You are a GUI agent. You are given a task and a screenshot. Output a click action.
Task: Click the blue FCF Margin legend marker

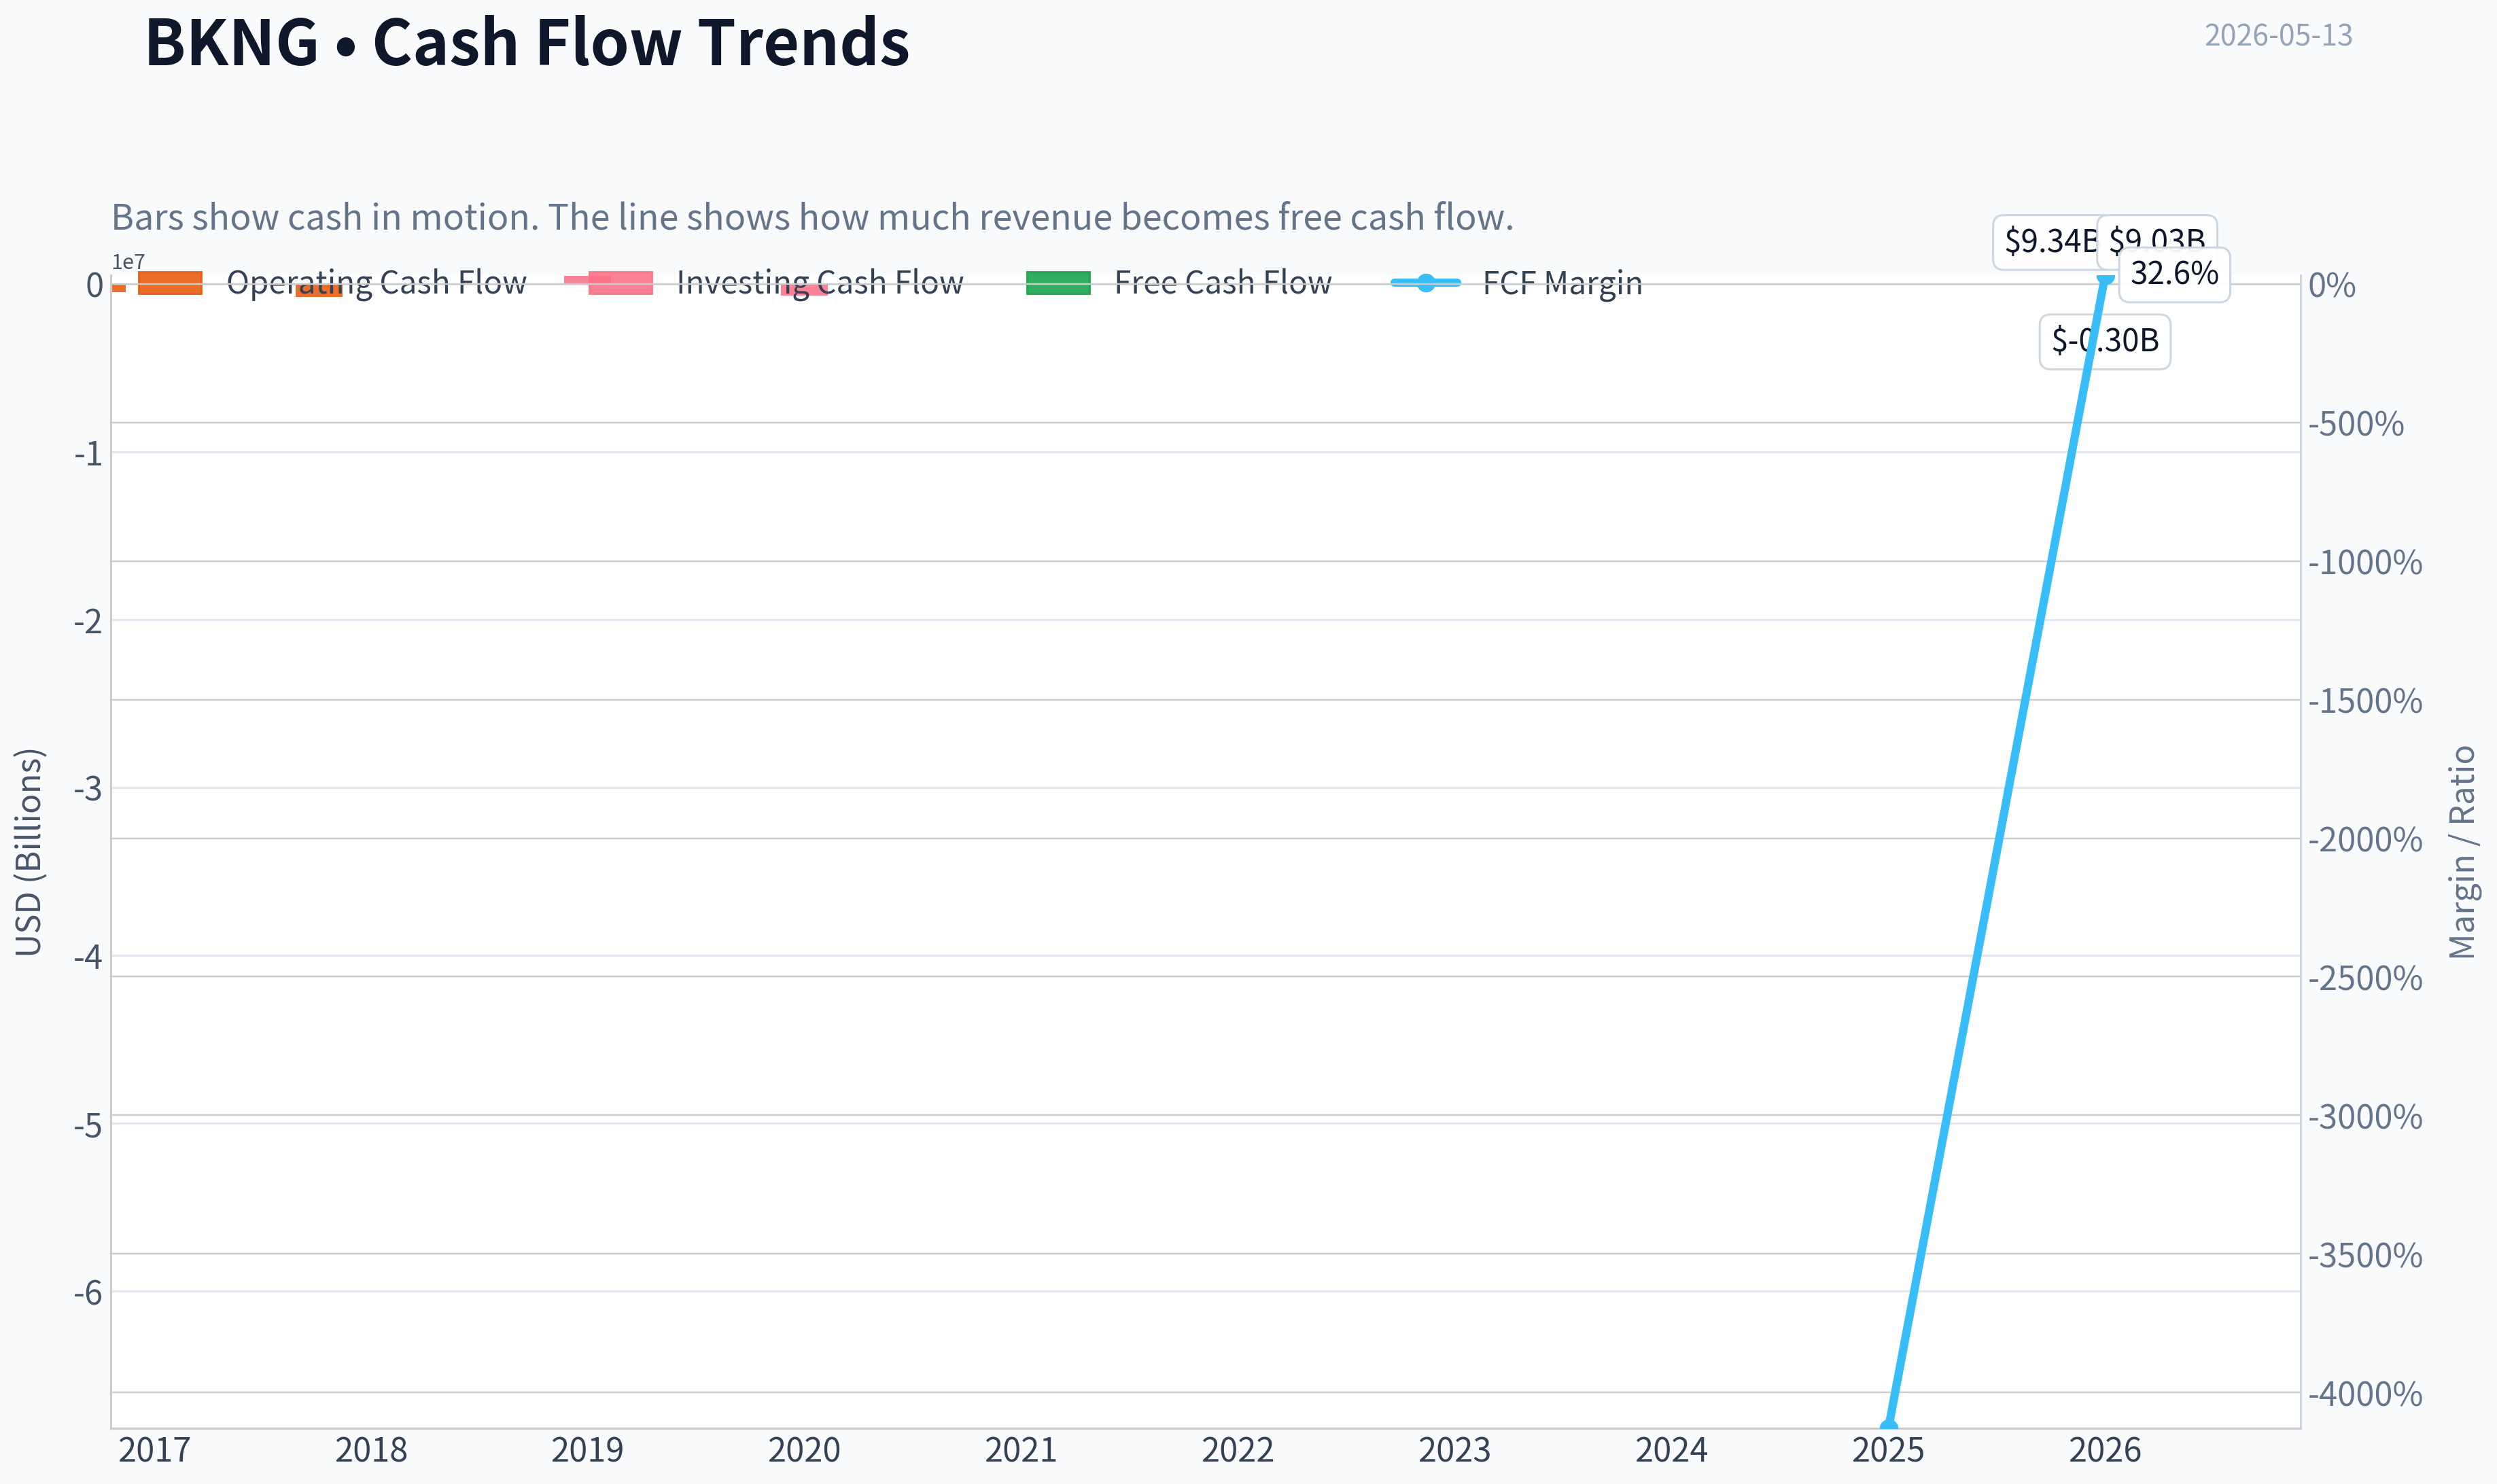point(1426,283)
